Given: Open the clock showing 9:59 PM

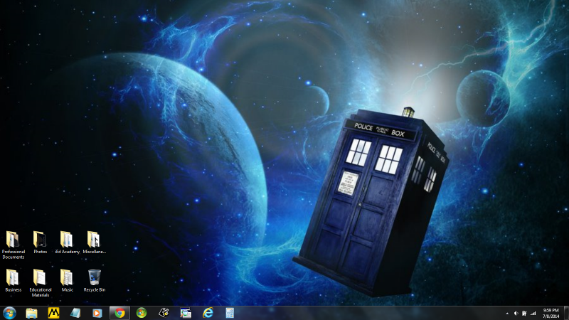Looking at the screenshot, I should coord(551,313).
